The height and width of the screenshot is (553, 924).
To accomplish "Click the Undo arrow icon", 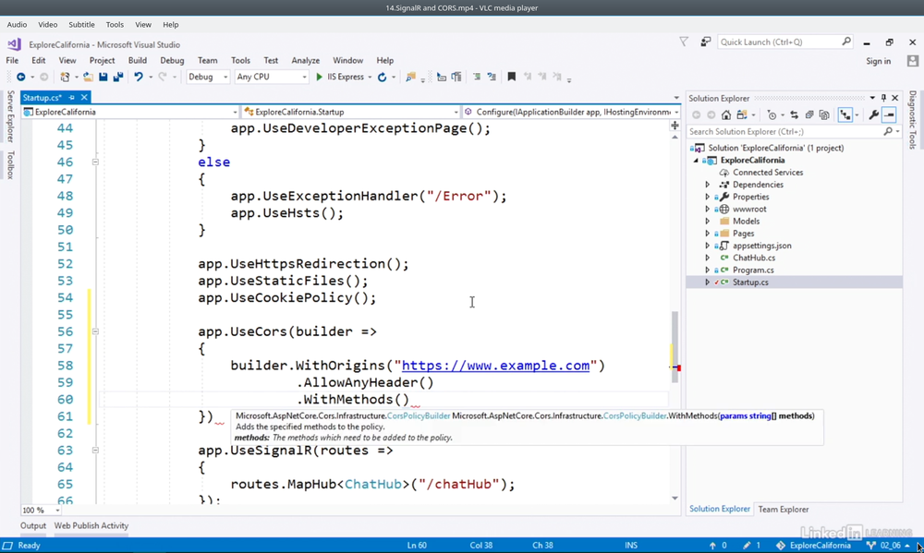I will pos(139,77).
